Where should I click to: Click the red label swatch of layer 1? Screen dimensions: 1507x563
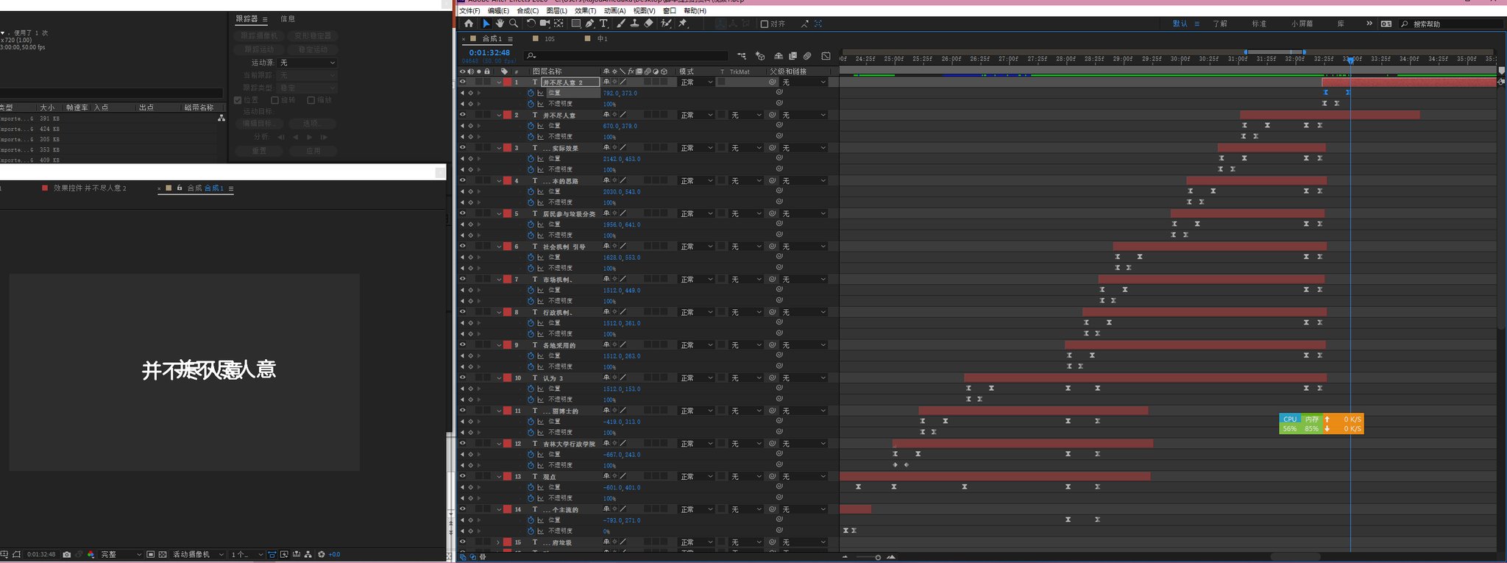508,82
